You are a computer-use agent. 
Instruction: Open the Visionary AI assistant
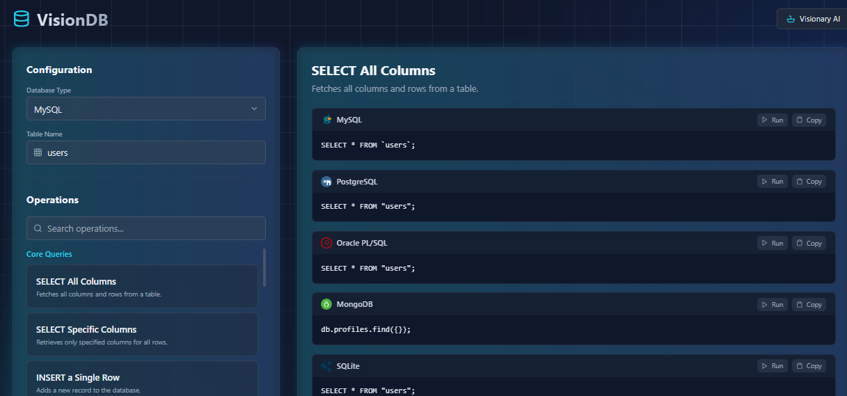tap(812, 19)
